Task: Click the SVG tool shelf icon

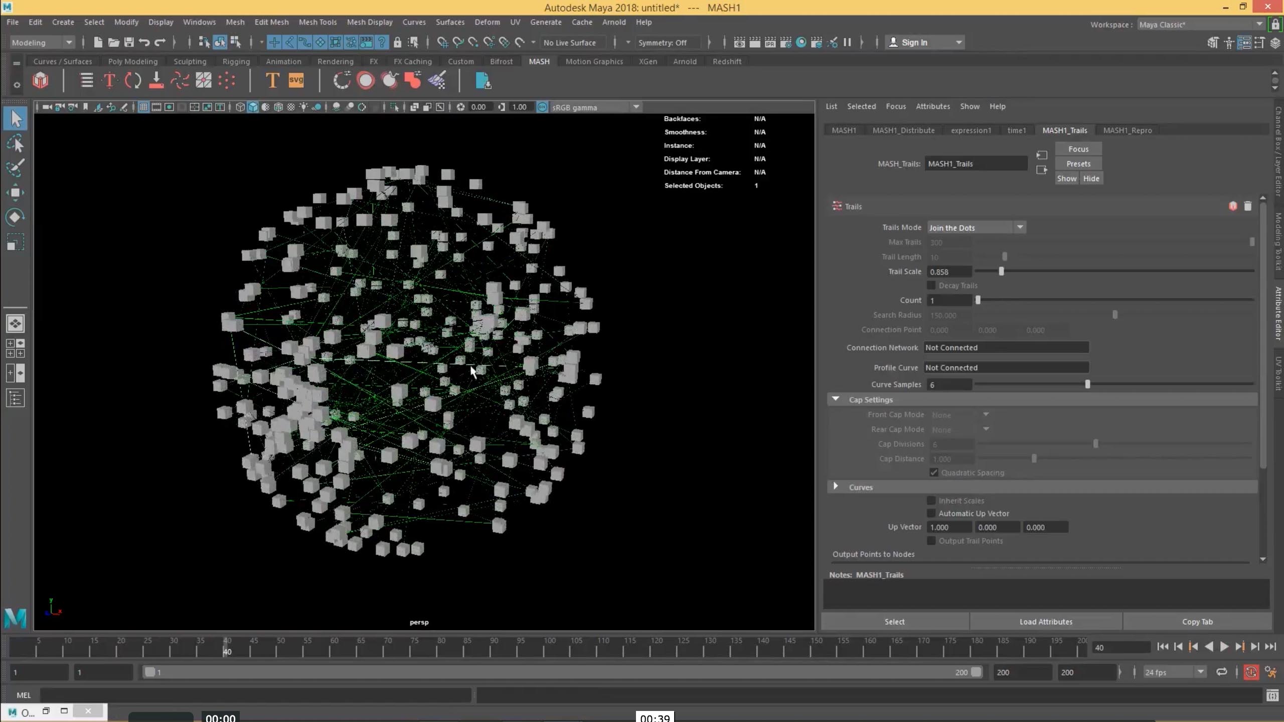Action: coord(296,80)
